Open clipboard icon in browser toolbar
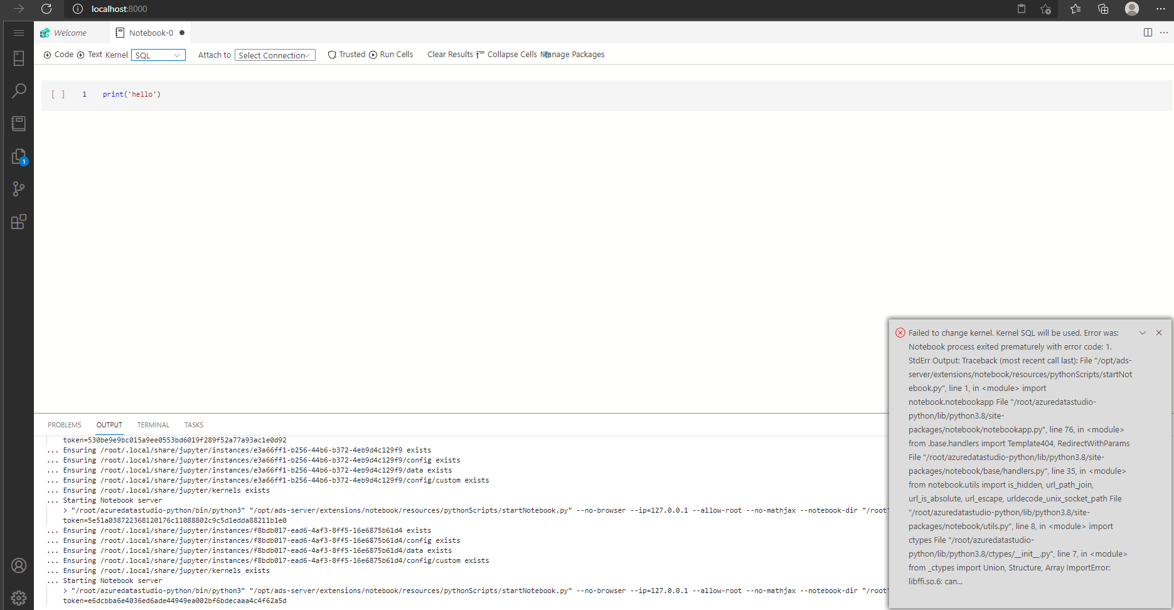This screenshot has height=610, width=1174. pos(1022,9)
